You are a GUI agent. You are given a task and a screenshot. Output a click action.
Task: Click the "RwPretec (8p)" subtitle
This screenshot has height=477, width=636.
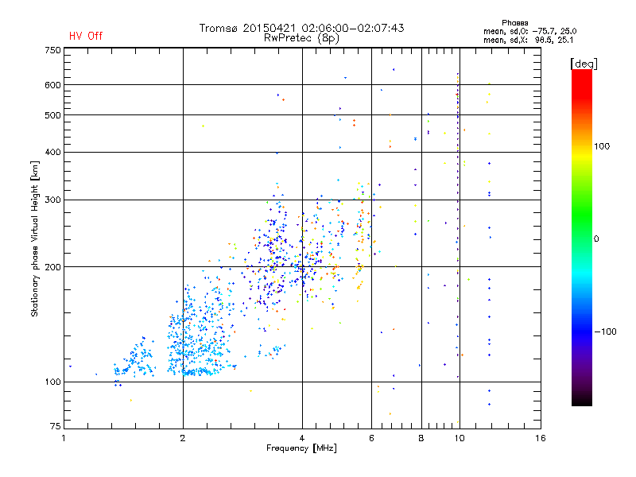point(301,38)
